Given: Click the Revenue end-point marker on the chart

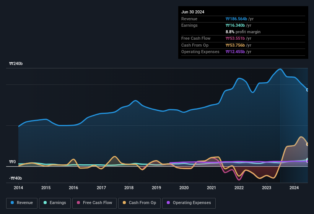Looking at the screenshot, I should coord(307,90).
